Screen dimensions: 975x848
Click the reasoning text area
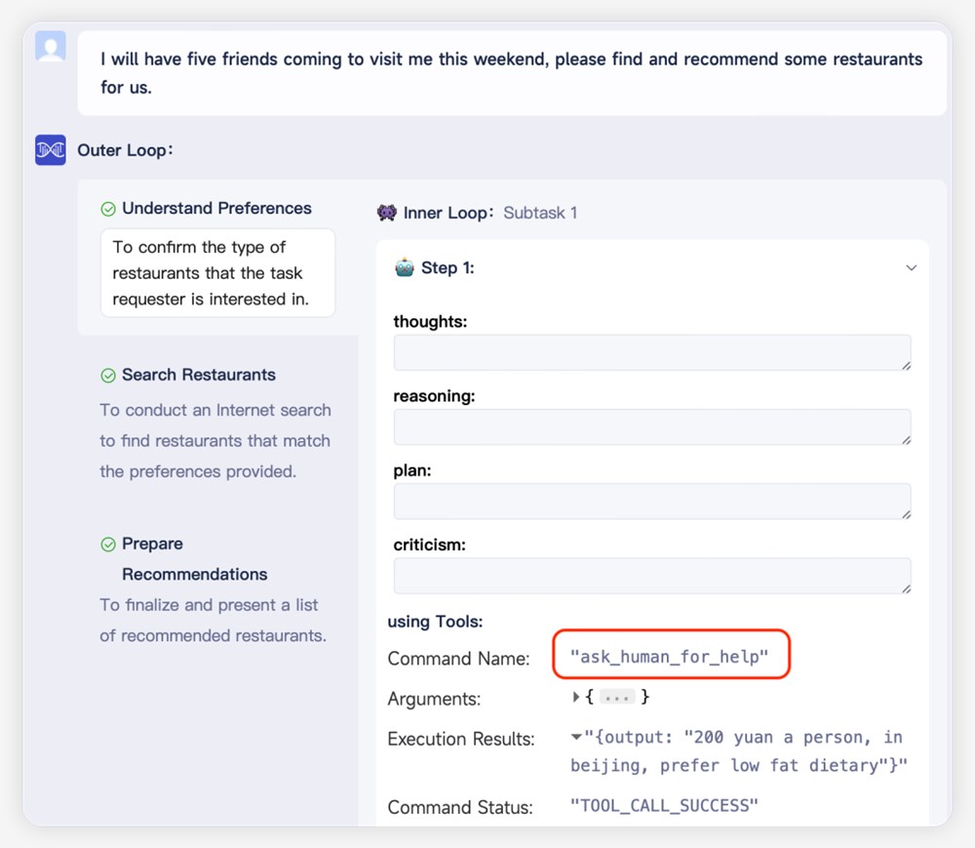click(x=652, y=426)
